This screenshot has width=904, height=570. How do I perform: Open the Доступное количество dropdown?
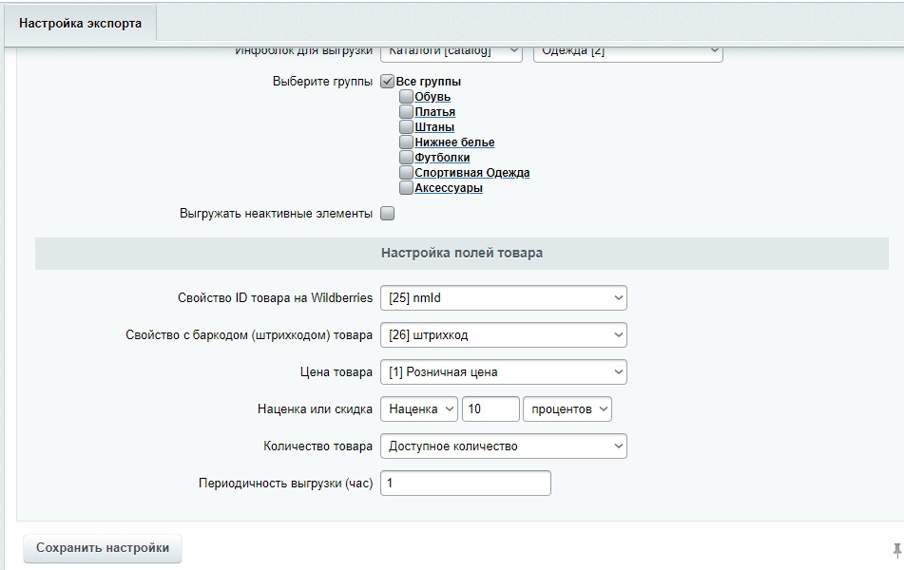(x=504, y=446)
